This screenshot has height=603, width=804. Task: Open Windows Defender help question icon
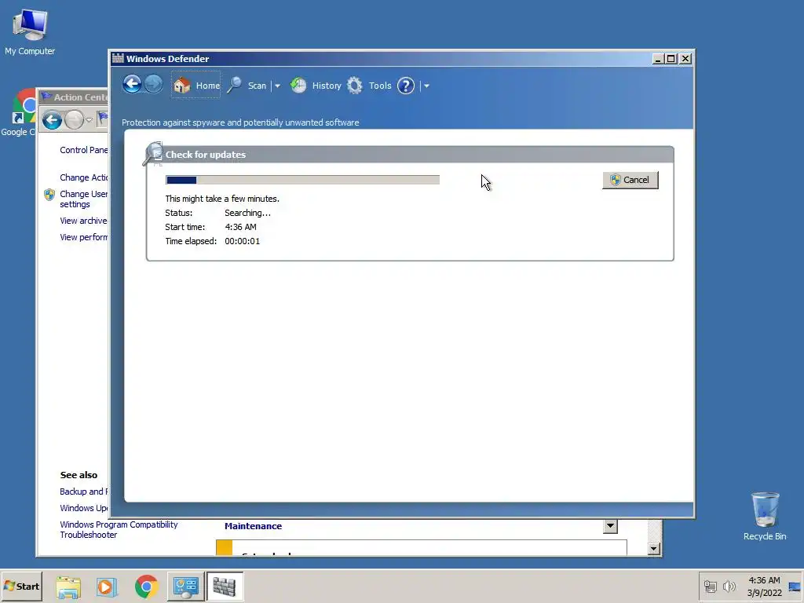406,86
